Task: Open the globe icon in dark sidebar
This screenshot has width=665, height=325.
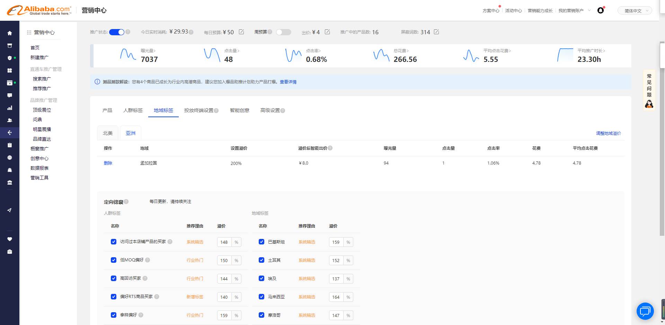Action: [x=10, y=158]
